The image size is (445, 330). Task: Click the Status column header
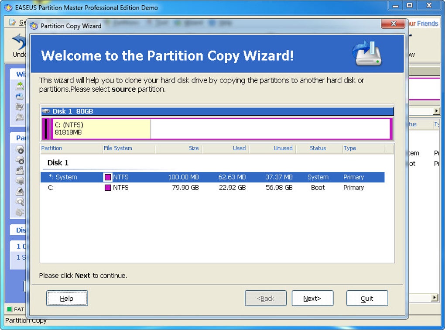pyautogui.click(x=319, y=148)
